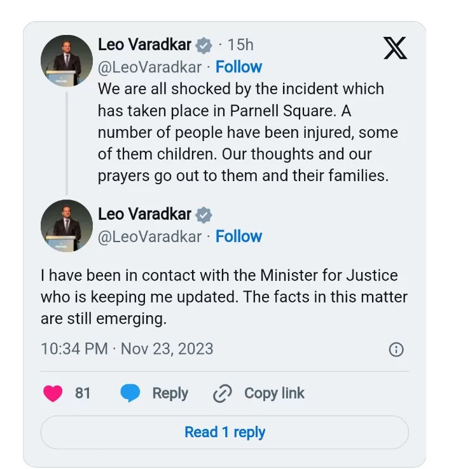Viewport: 449px width, 469px height.
Task: Open the tweet info circle icon
Action: (396, 350)
